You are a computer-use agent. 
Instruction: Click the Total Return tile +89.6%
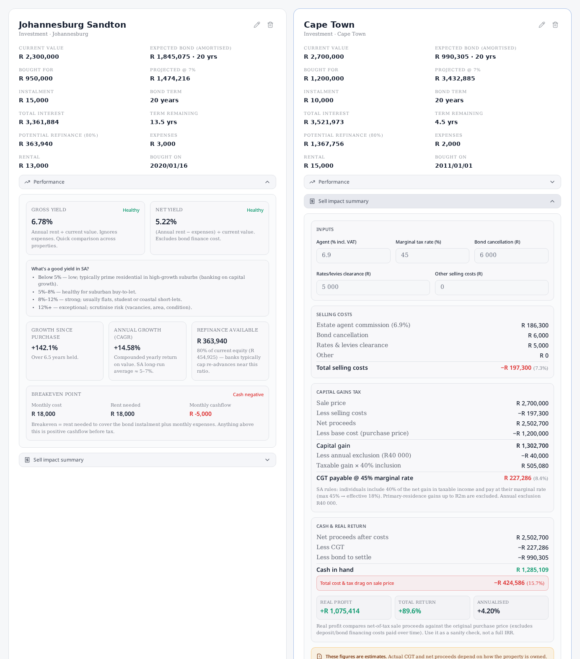point(432,607)
